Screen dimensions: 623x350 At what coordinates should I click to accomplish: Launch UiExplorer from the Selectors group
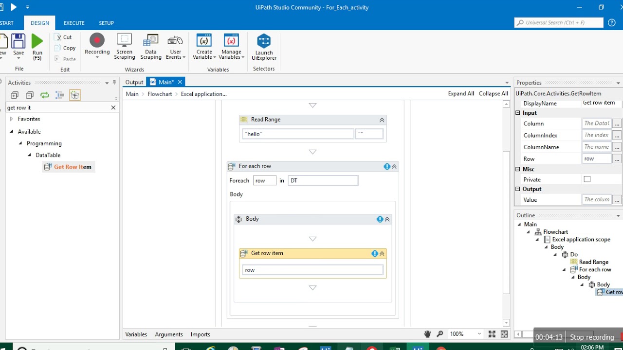(x=264, y=47)
